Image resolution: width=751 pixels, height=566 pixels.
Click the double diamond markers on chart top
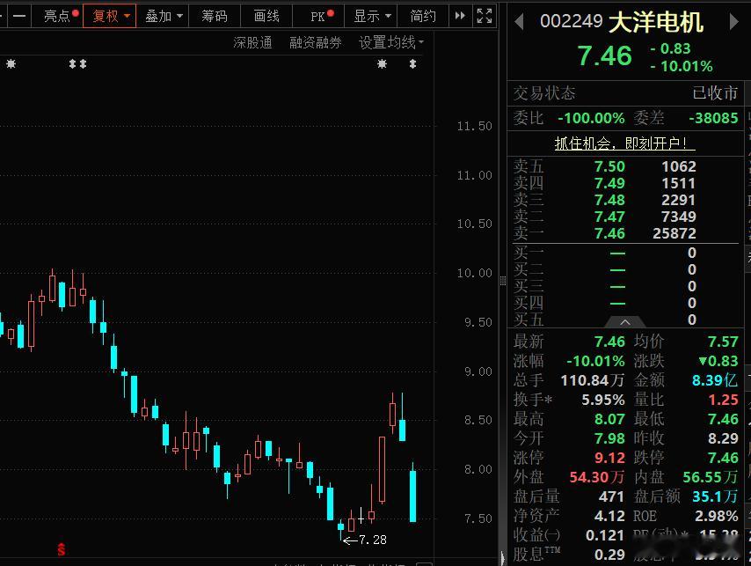pos(77,63)
